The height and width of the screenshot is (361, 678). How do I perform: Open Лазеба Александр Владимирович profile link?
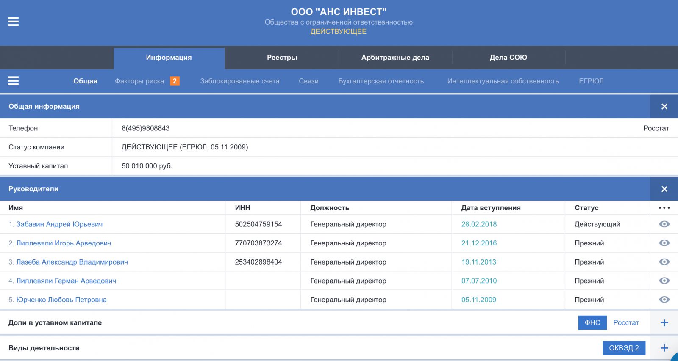coord(72,262)
